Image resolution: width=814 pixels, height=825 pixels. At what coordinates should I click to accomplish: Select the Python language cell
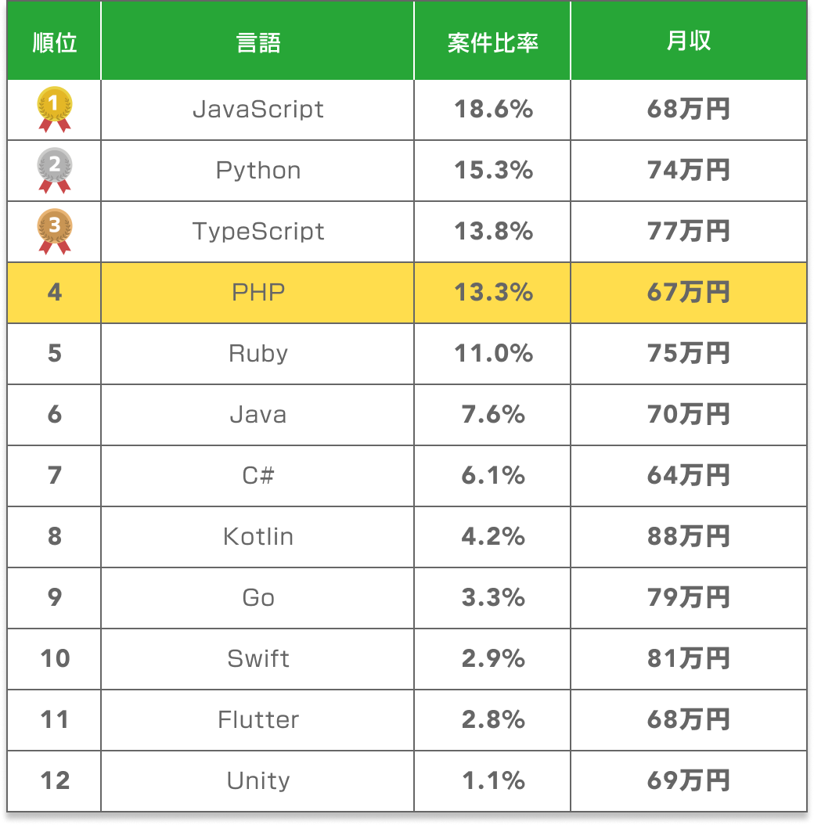pos(258,171)
